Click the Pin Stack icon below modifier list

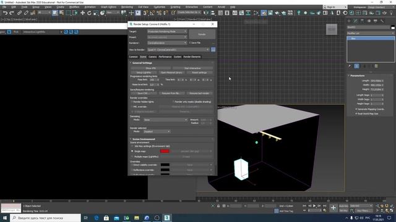tap(350, 66)
